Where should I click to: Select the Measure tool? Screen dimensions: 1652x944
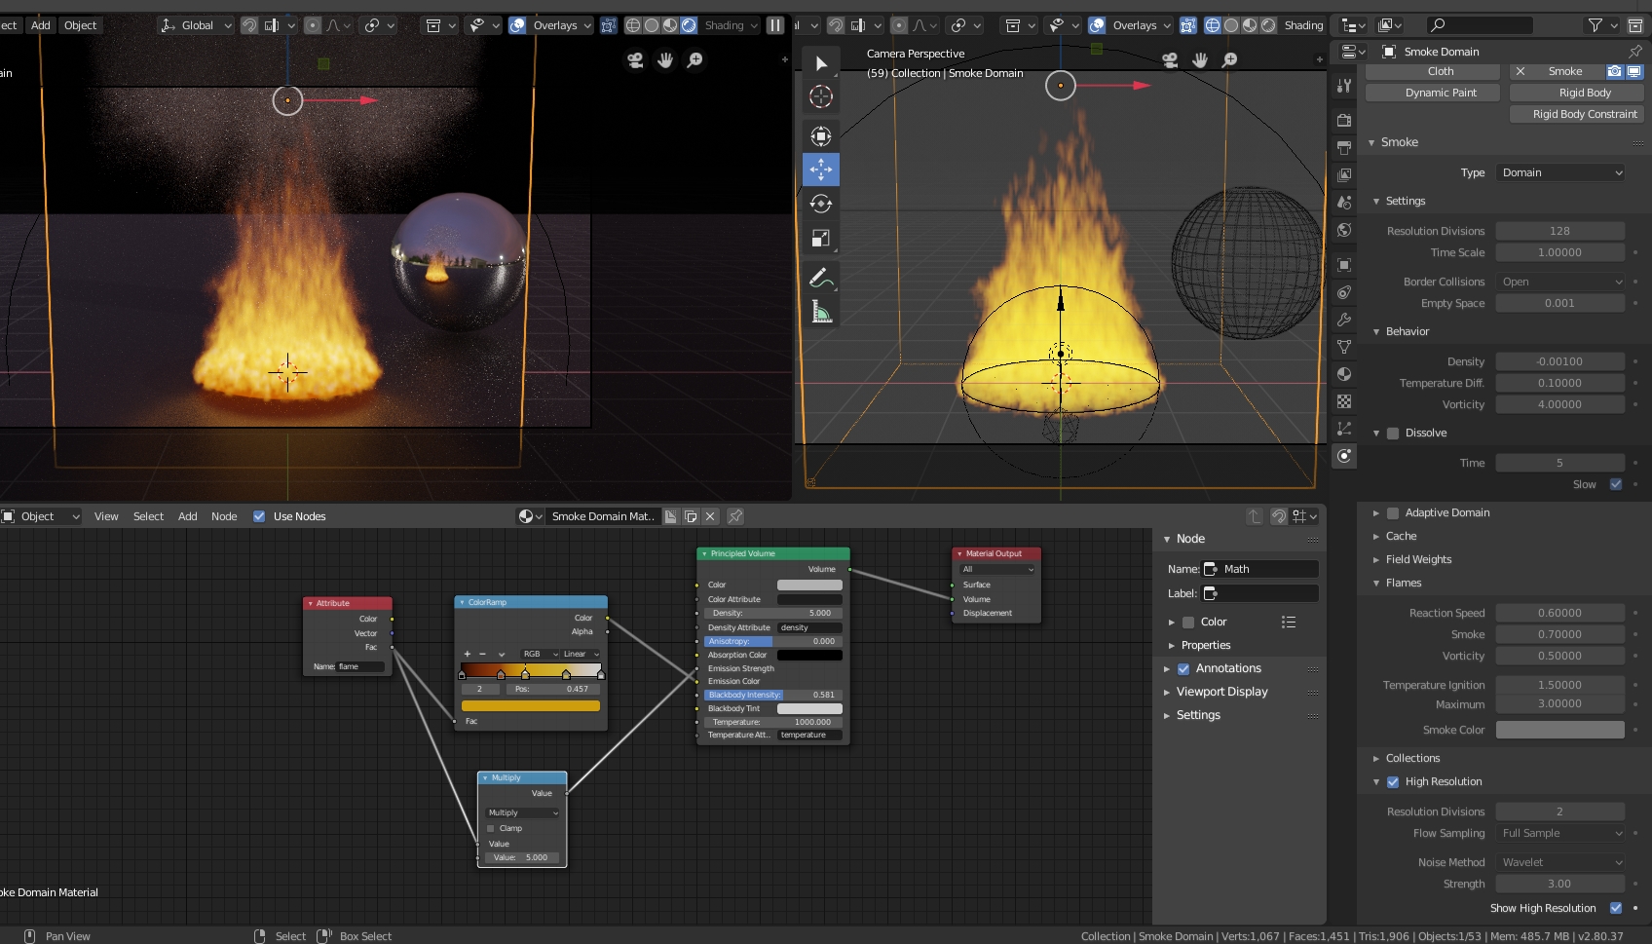click(x=821, y=312)
